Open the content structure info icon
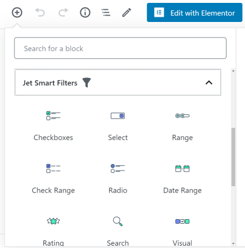 point(85,13)
